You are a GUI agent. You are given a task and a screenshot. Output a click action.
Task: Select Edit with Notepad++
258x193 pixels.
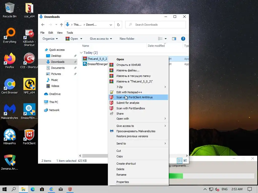click(139, 92)
